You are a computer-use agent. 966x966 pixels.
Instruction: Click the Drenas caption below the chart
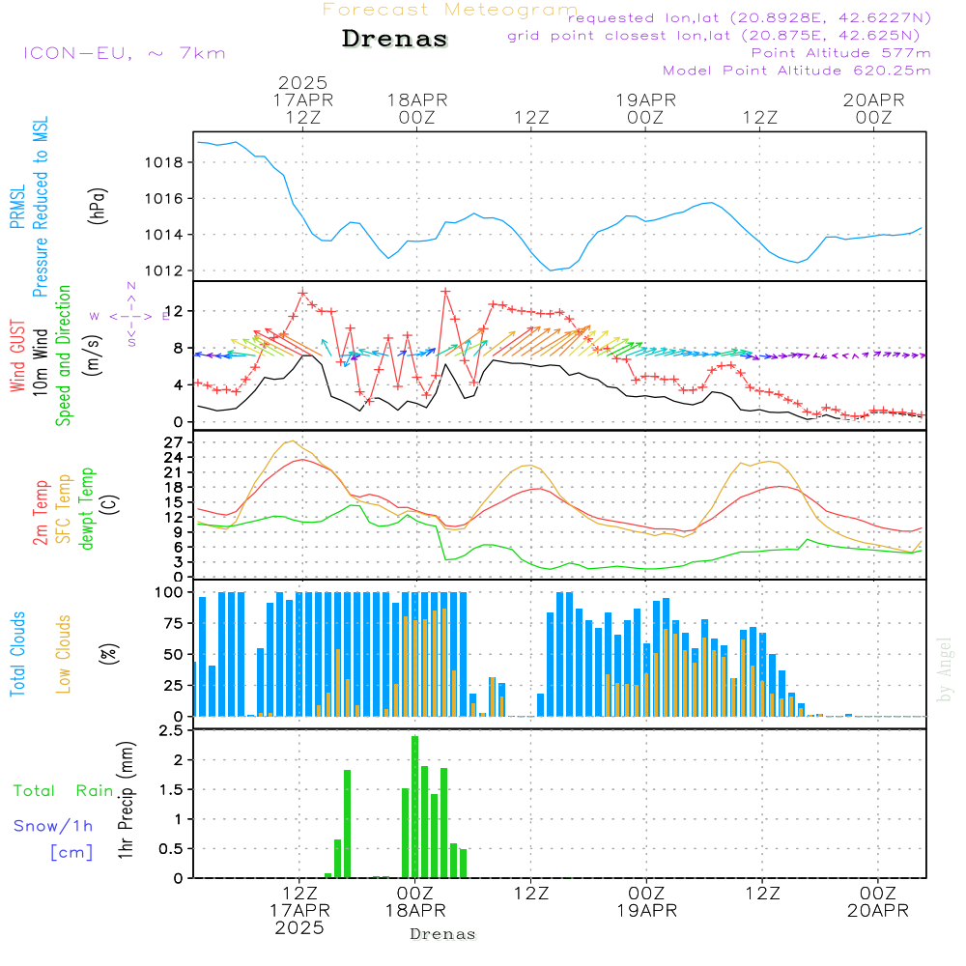coord(443,934)
